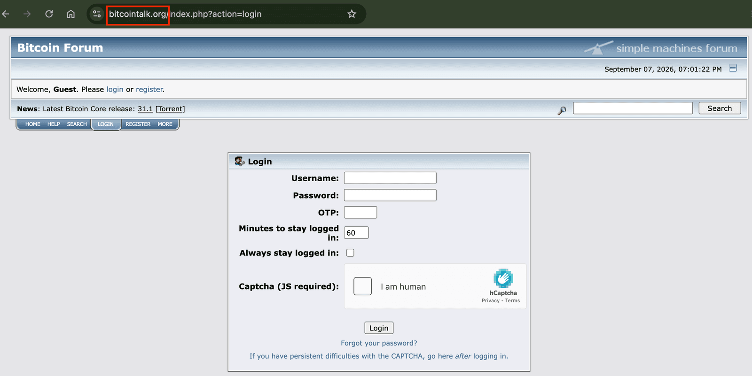Check the I am human captcha box
Image resolution: width=752 pixels, height=376 pixels.
362,286
